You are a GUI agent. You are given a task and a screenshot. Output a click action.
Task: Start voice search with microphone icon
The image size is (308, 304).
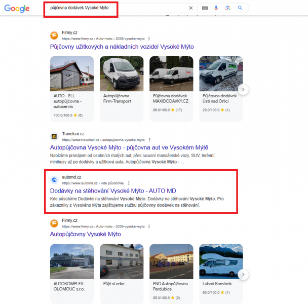tap(216, 8)
